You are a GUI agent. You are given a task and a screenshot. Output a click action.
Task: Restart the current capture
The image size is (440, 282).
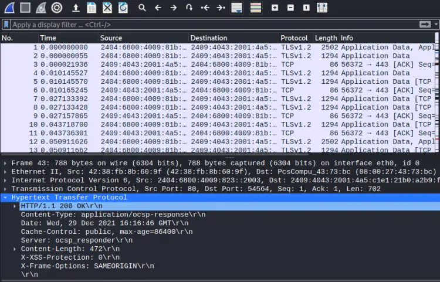(x=41, y=8)
